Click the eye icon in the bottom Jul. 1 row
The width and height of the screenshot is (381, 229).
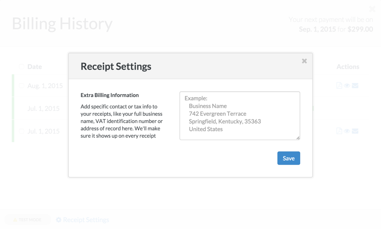(x=347, y=131)
